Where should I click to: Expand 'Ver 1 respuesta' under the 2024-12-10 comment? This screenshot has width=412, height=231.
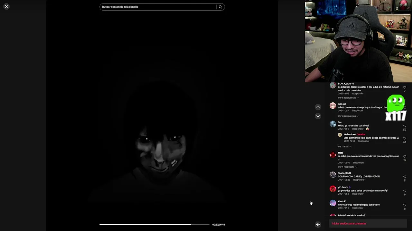click(347, 167)
